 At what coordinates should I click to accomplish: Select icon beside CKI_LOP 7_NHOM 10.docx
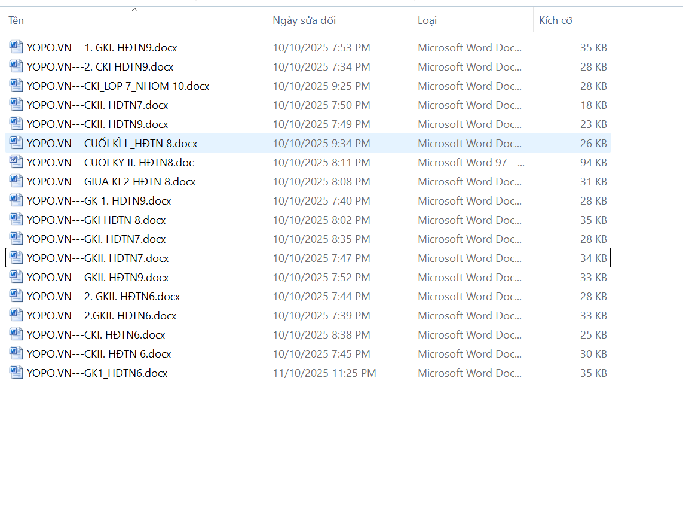(x=16, y=86)
